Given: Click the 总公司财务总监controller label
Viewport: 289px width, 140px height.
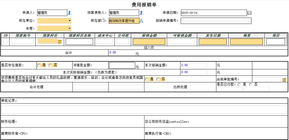Looking at the screenshot, I should pos(167,122).
